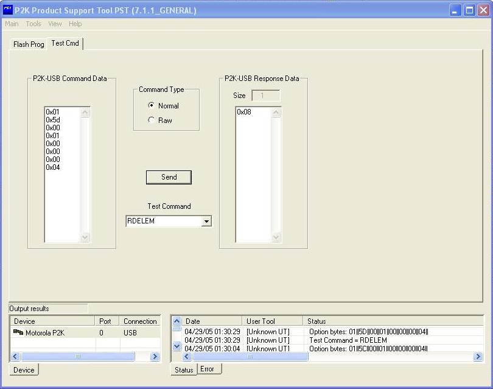Select the Test Cmd tab
The width and height of the screenshot is (493, 389).
(65, 43)
